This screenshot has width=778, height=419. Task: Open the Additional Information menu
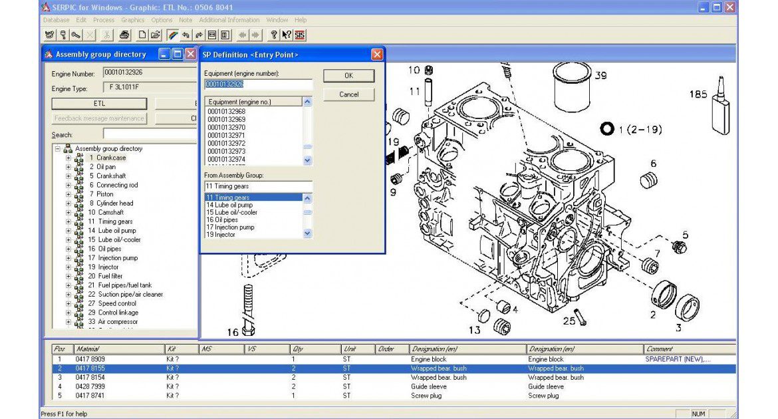click(229, 20)
